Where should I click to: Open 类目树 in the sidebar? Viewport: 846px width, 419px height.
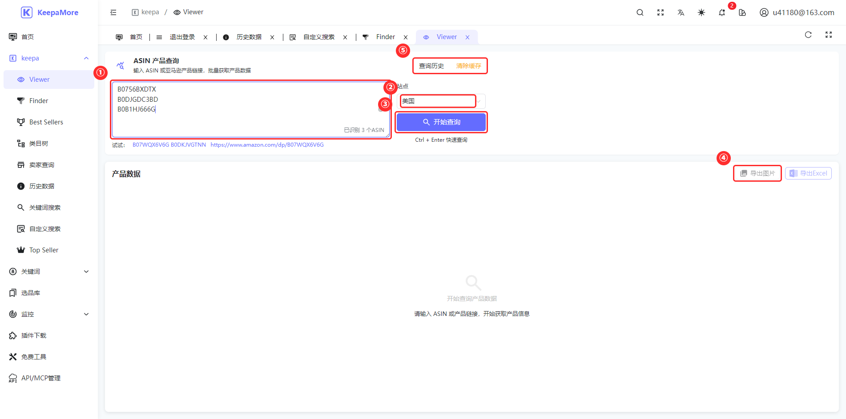(49, 144)
